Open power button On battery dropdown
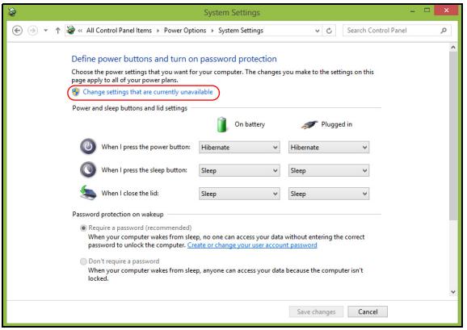Viewport: 467px width, 330px height. tap(239, 147)
